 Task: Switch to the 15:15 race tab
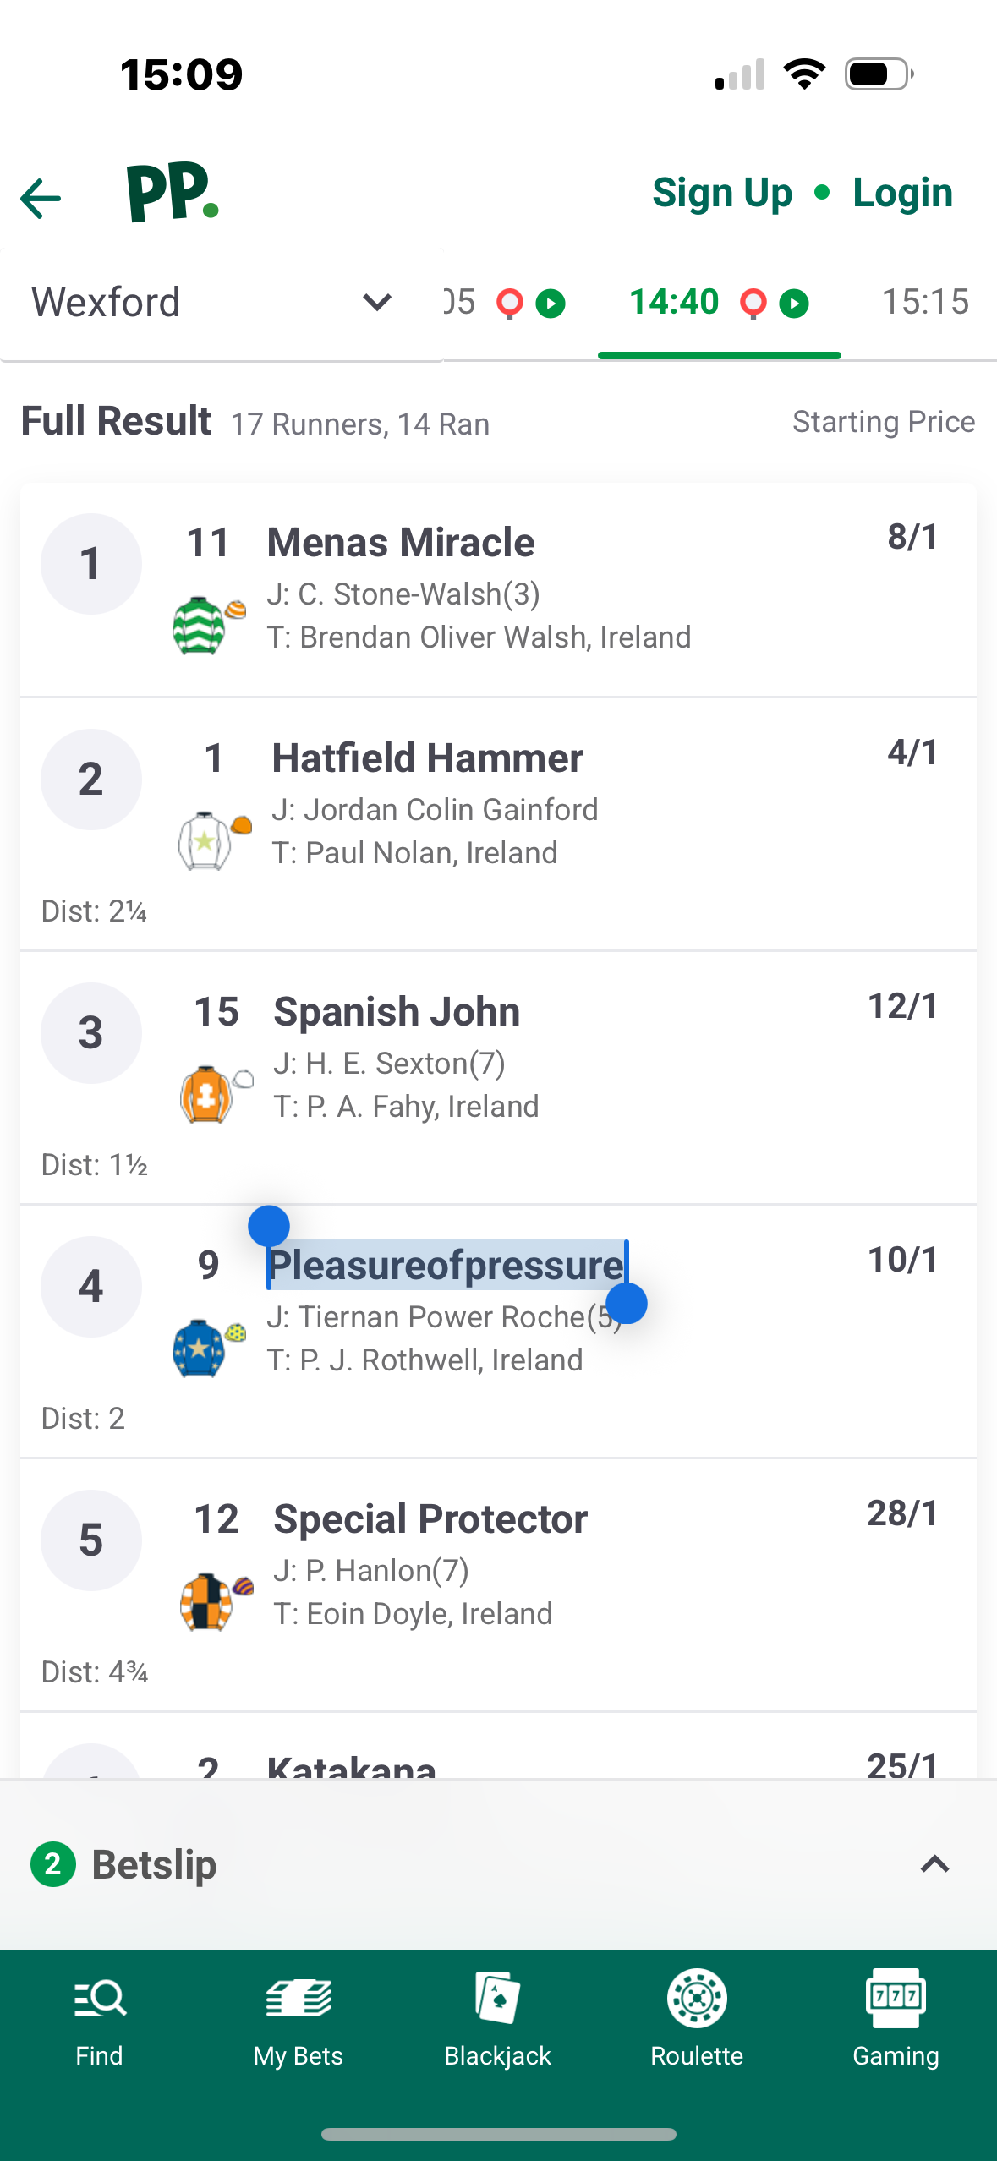pos(925,302)
